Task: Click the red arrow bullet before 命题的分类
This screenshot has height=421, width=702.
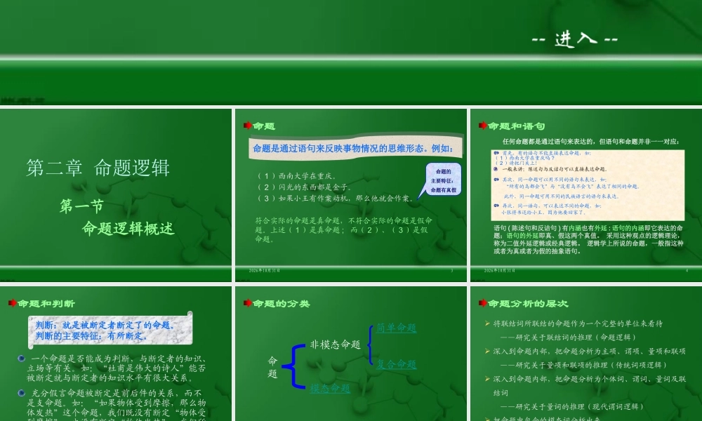Action: point(247,303)
